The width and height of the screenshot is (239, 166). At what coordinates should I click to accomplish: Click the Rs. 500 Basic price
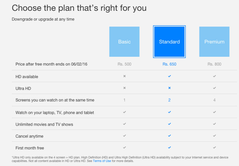(124, 64)
